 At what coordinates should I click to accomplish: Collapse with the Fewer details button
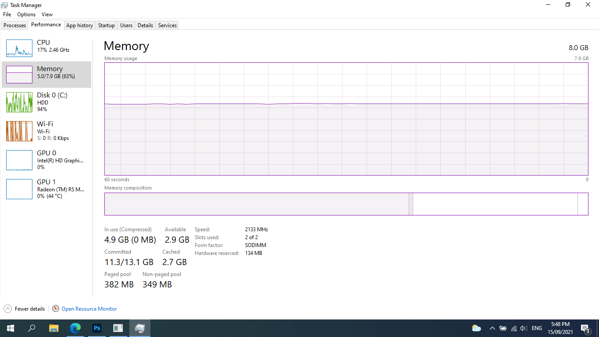coord(24,308)
